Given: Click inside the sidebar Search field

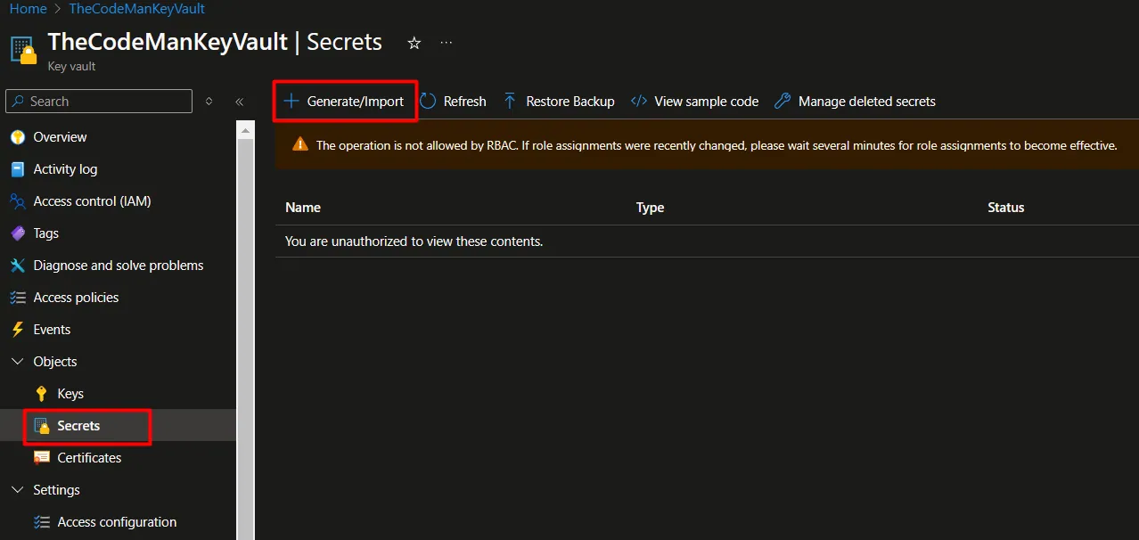Looking at the screenshot, I should point(99,102).
